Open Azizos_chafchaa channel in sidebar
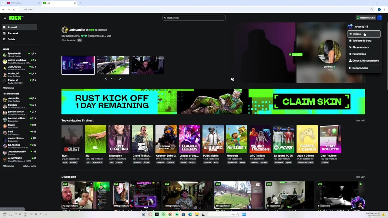 coord(19,61)
